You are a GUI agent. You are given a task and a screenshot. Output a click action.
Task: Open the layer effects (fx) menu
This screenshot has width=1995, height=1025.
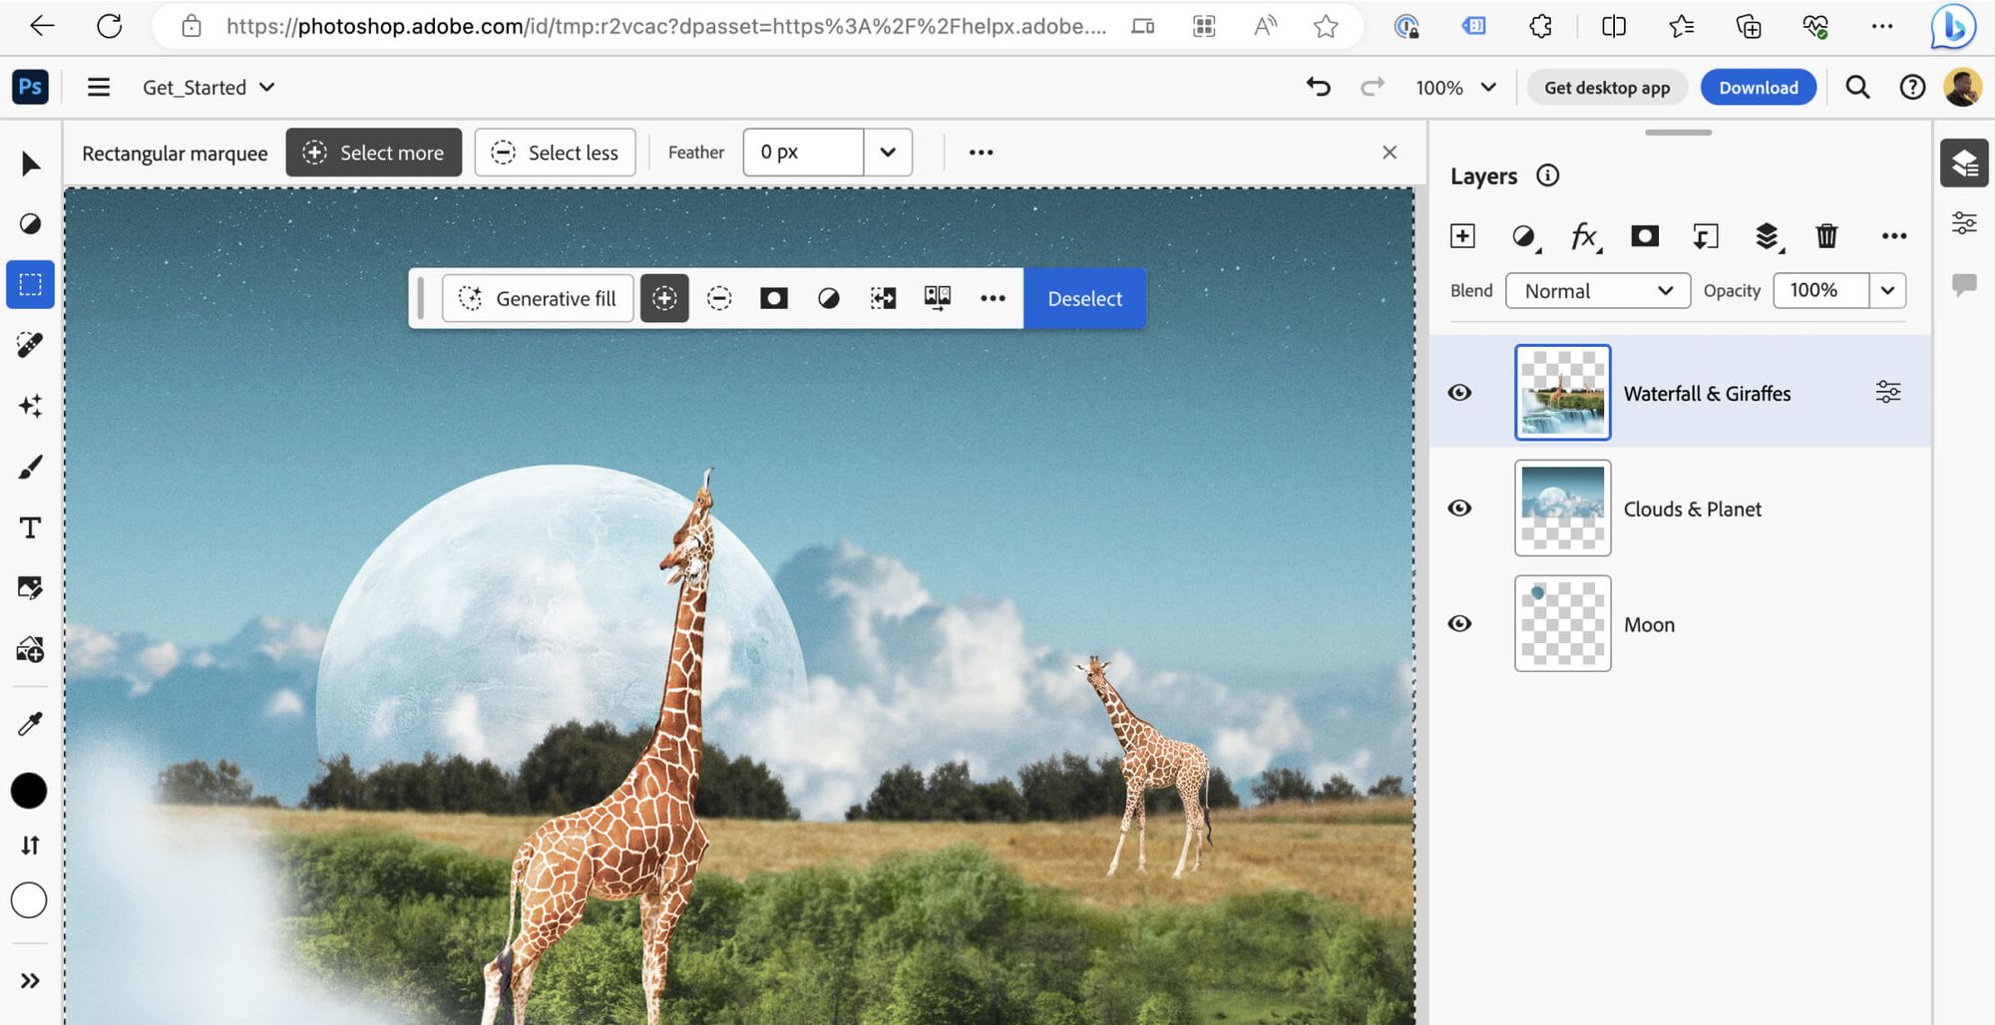pos(1583,236)
